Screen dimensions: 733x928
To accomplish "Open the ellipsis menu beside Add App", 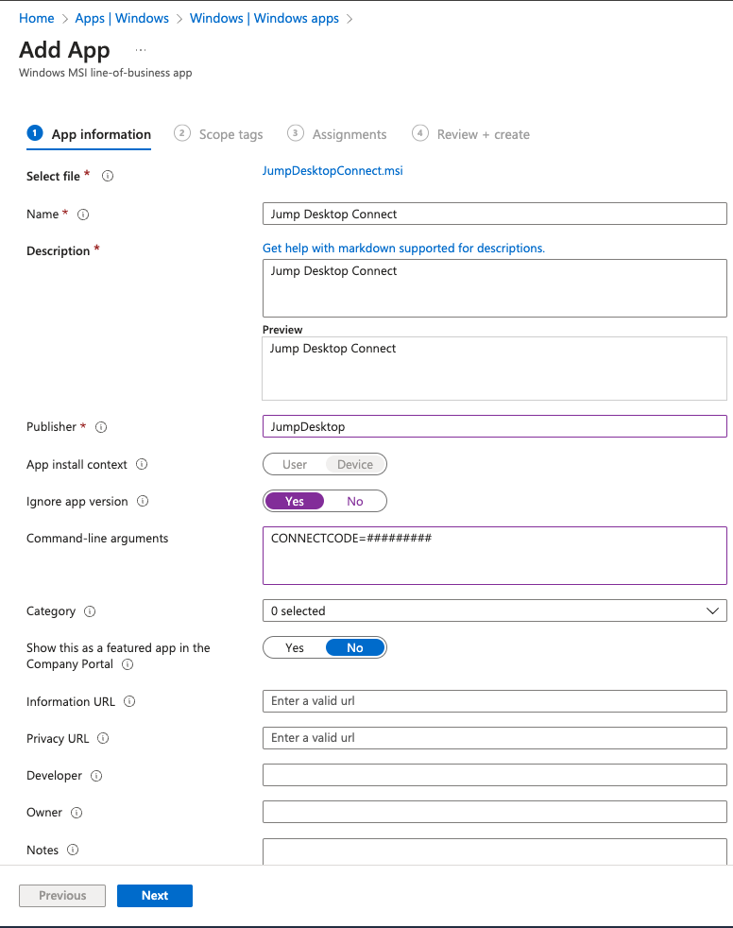I will point(140,50).
